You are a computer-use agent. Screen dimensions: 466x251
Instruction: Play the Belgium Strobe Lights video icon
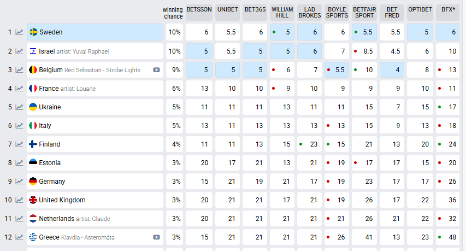tap(156, 70)
